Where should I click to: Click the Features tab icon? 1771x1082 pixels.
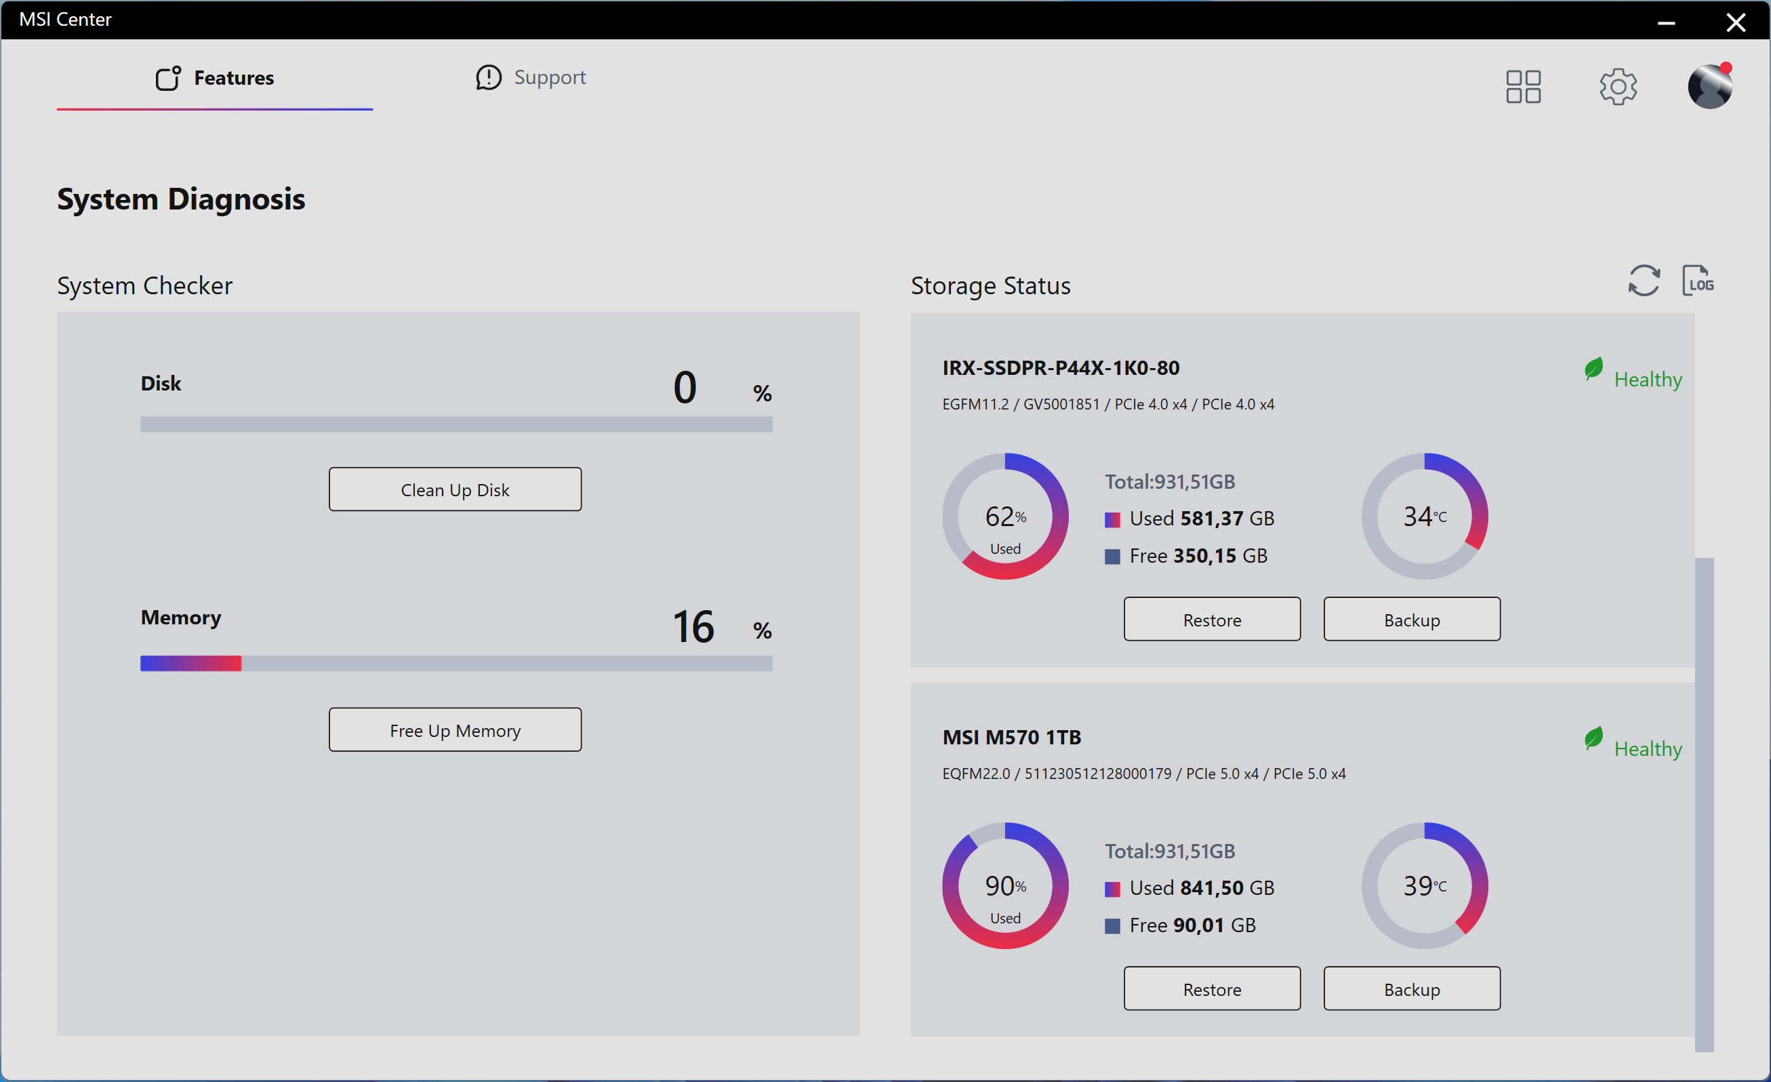168,78
